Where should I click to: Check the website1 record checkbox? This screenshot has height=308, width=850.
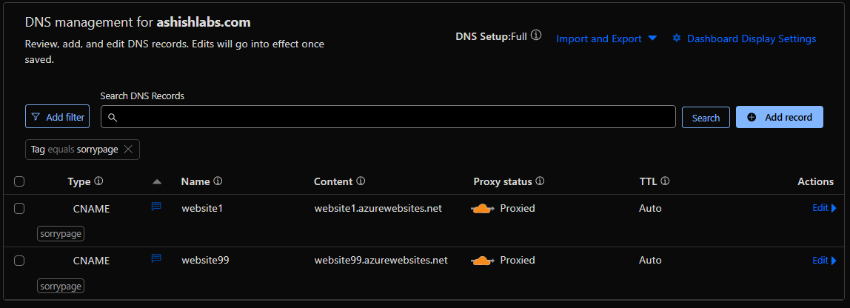[x=19, y=209]
